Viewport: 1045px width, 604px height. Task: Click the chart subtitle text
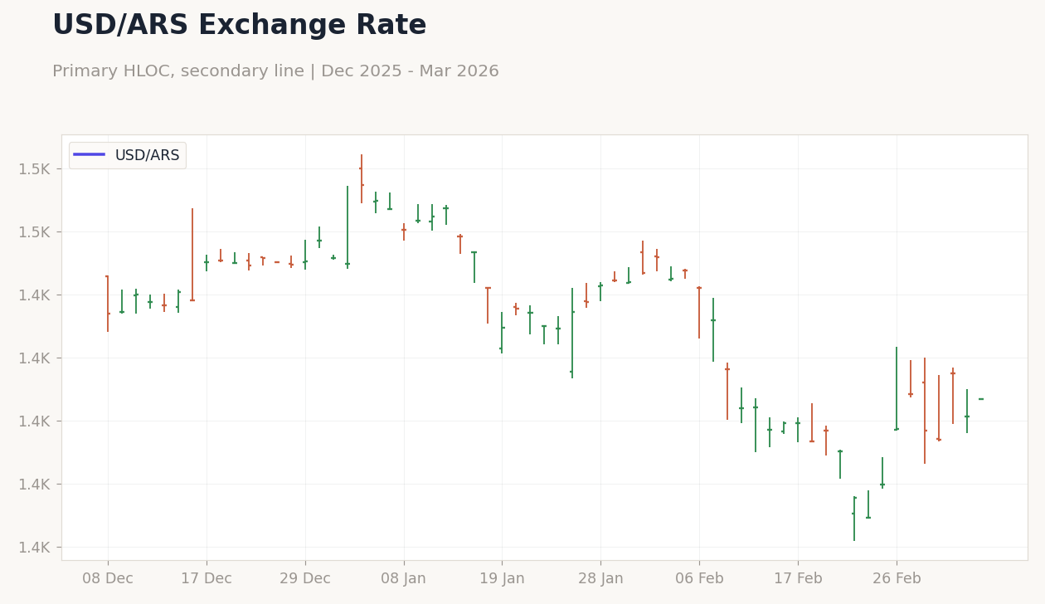[275, 71]
